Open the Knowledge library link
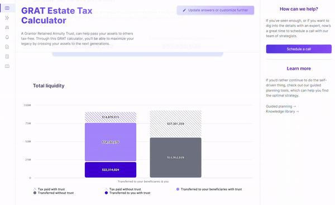Image resolution: width=335 pixels, height=205 pixels. (282, 111)
